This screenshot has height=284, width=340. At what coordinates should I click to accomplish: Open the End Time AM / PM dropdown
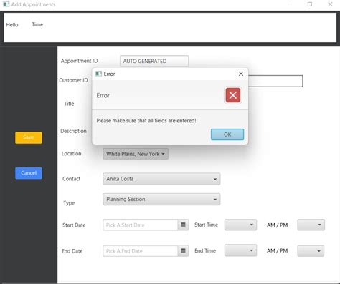[311, 251]
